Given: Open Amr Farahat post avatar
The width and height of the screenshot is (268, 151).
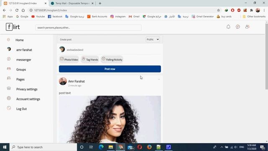Looking at the screenshot, I should click(x=63, y=81).
